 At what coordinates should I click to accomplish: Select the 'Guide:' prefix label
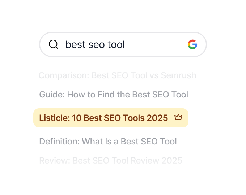tap(52, 95)
